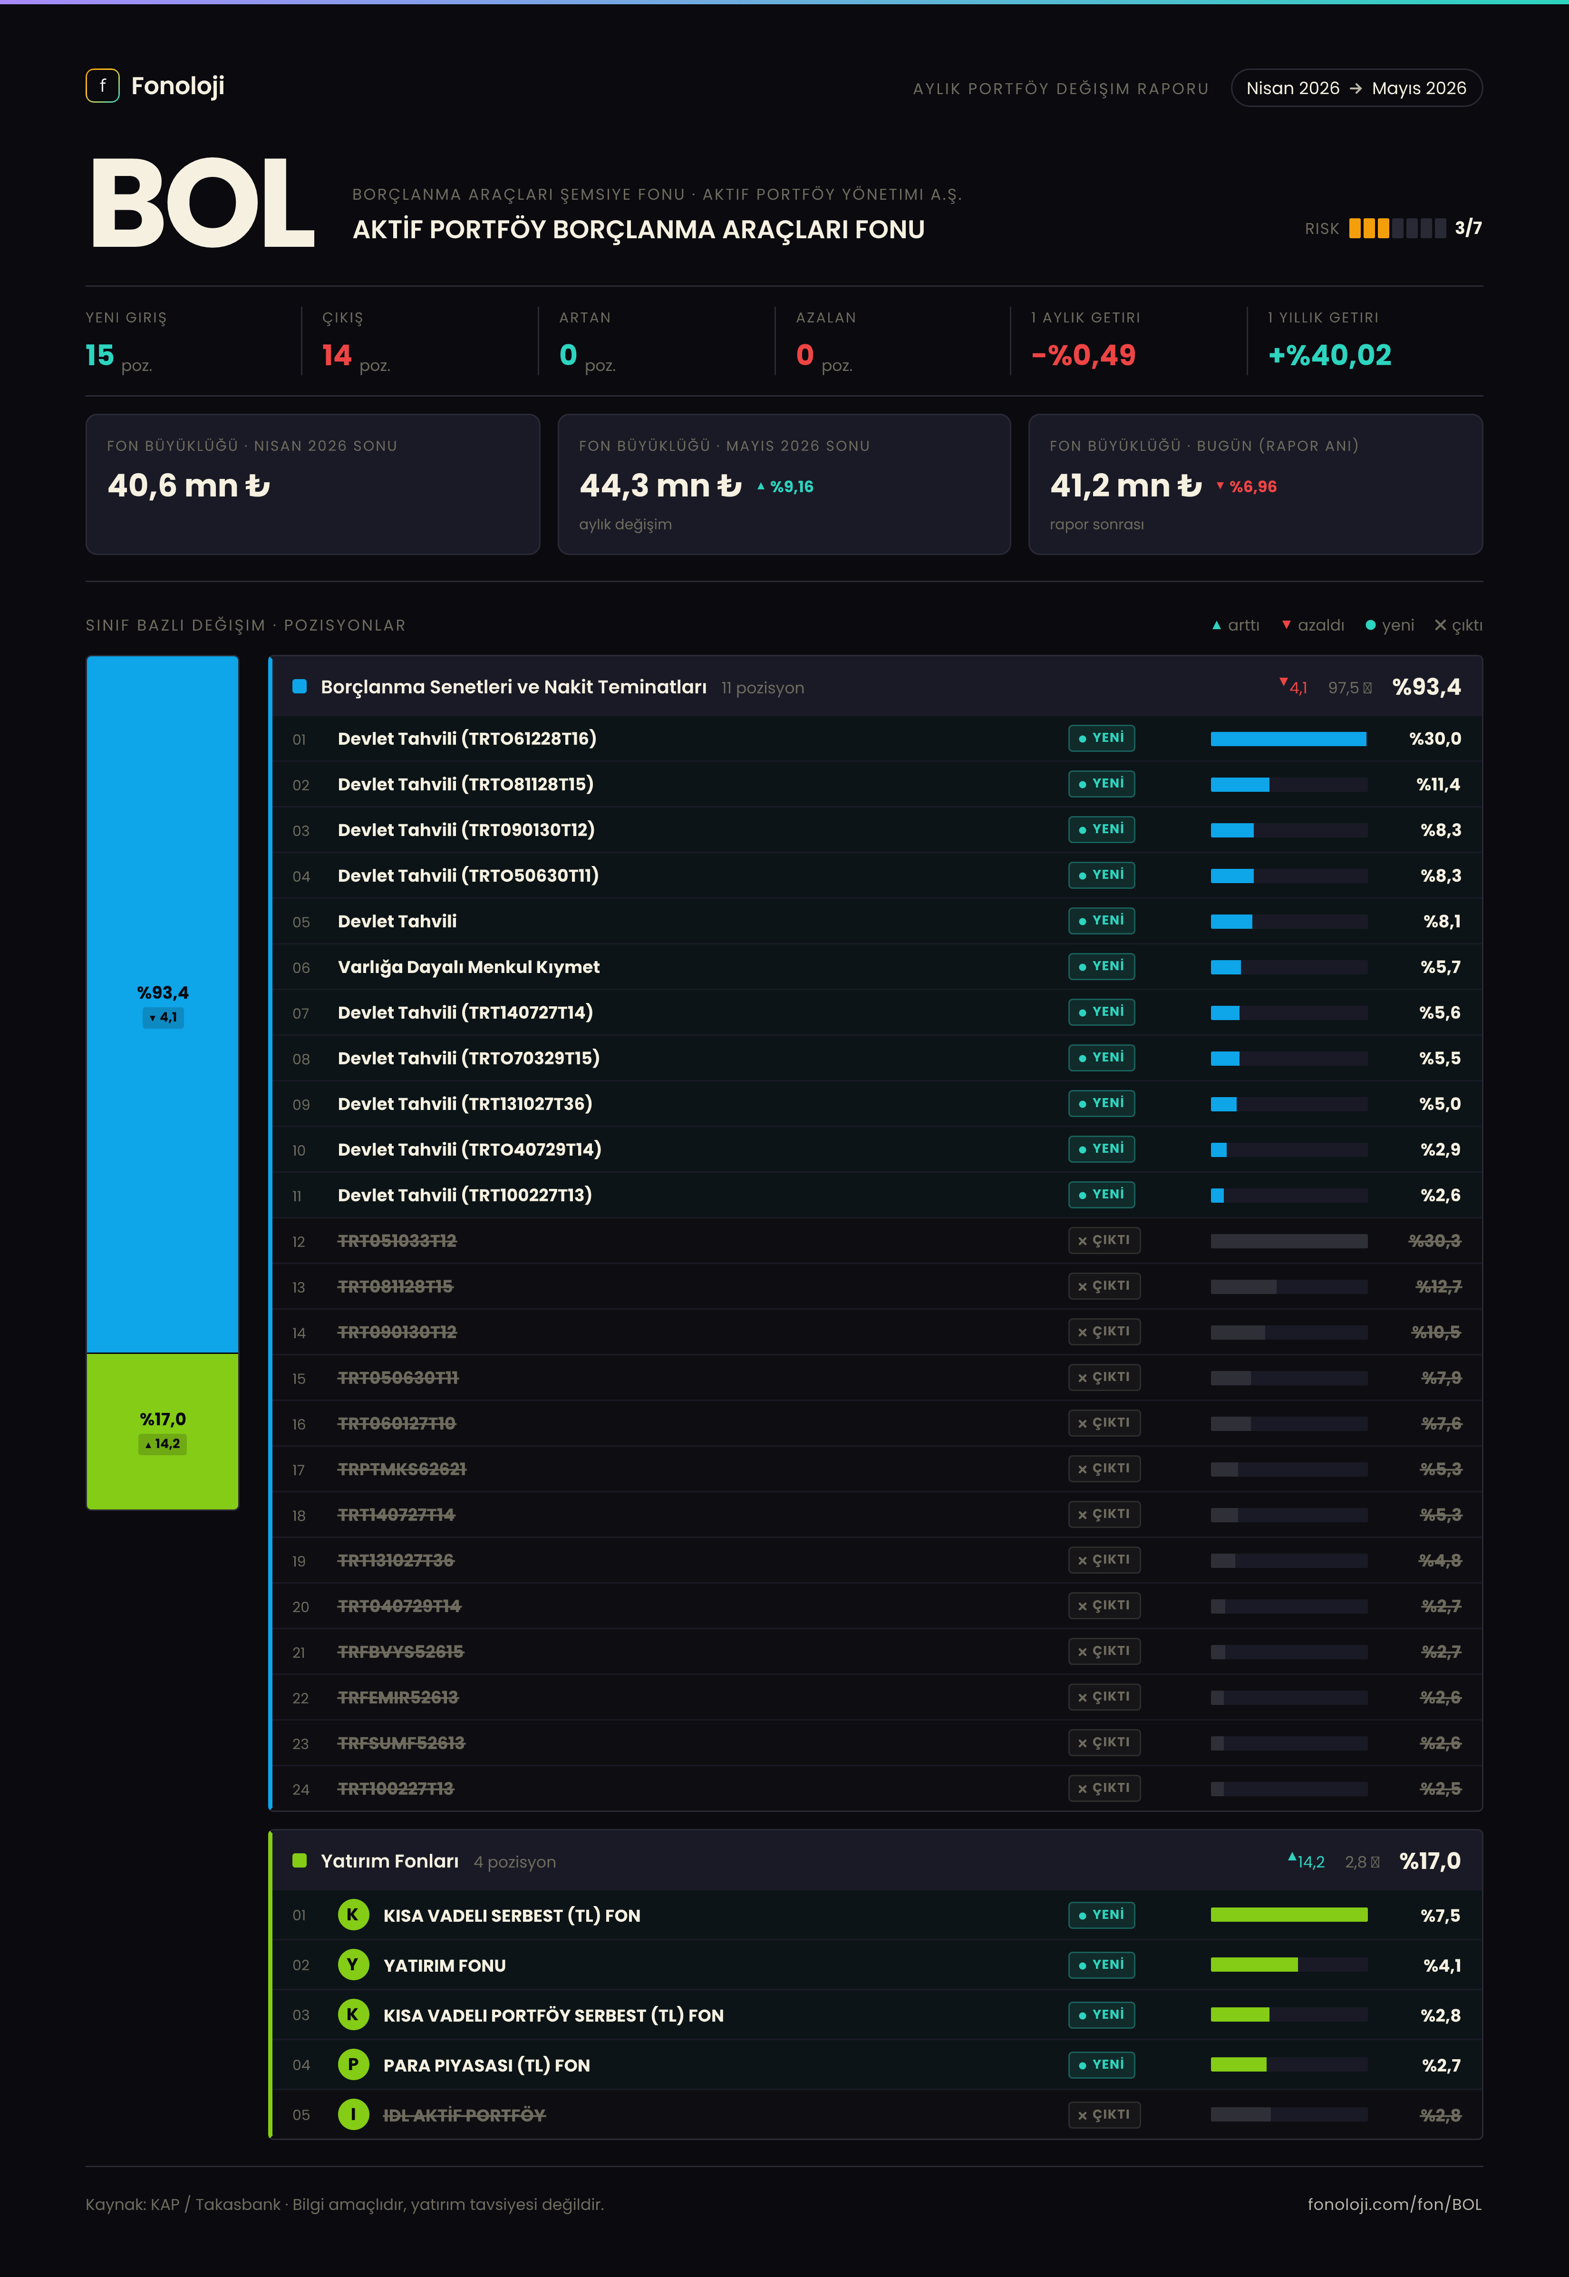Click the "Yatırım Fonları" section header
The image size is (1569, 2277).
tap(877, 1860)
